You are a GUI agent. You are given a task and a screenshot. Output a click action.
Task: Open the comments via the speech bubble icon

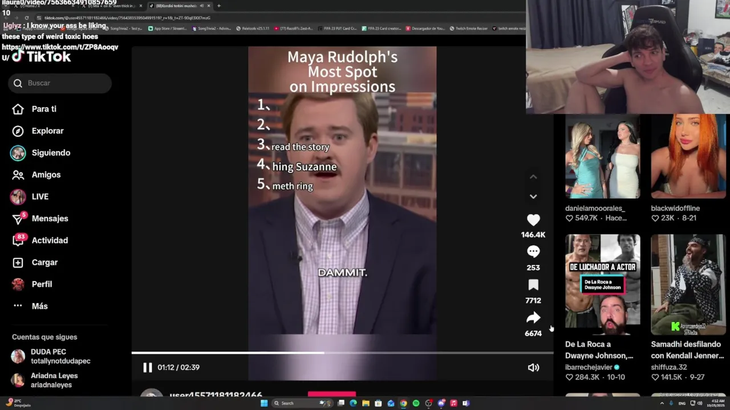click(533, 252)
